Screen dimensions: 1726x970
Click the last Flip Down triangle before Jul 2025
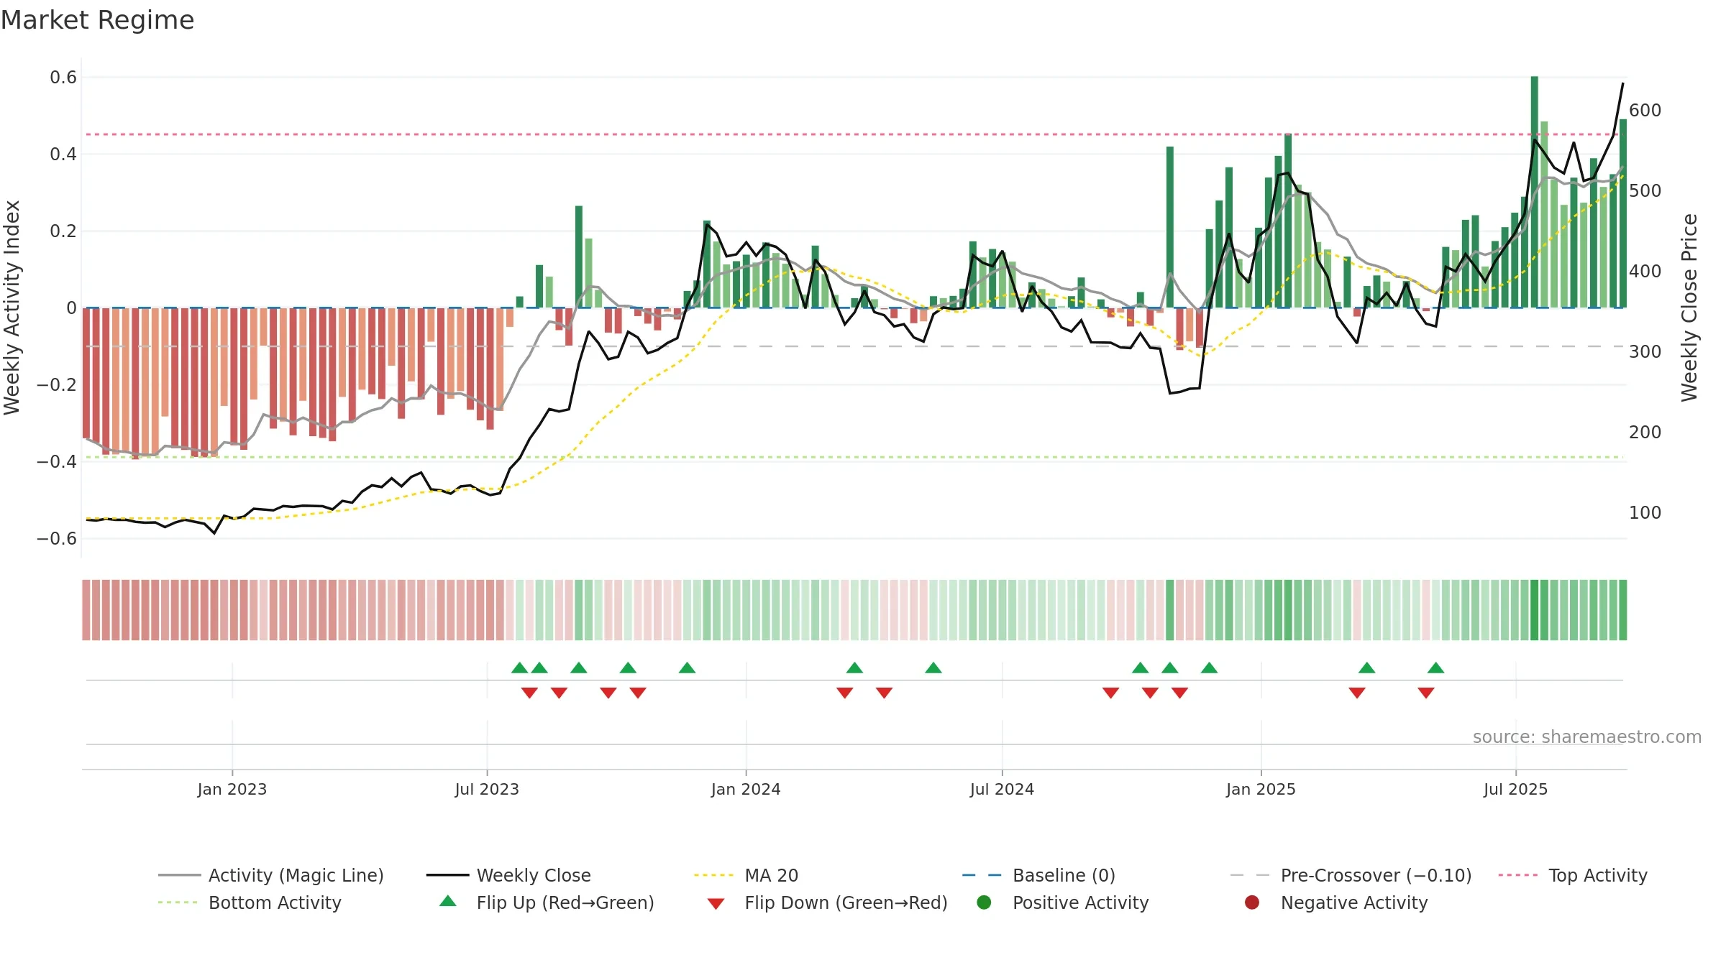coord(1426,693)
